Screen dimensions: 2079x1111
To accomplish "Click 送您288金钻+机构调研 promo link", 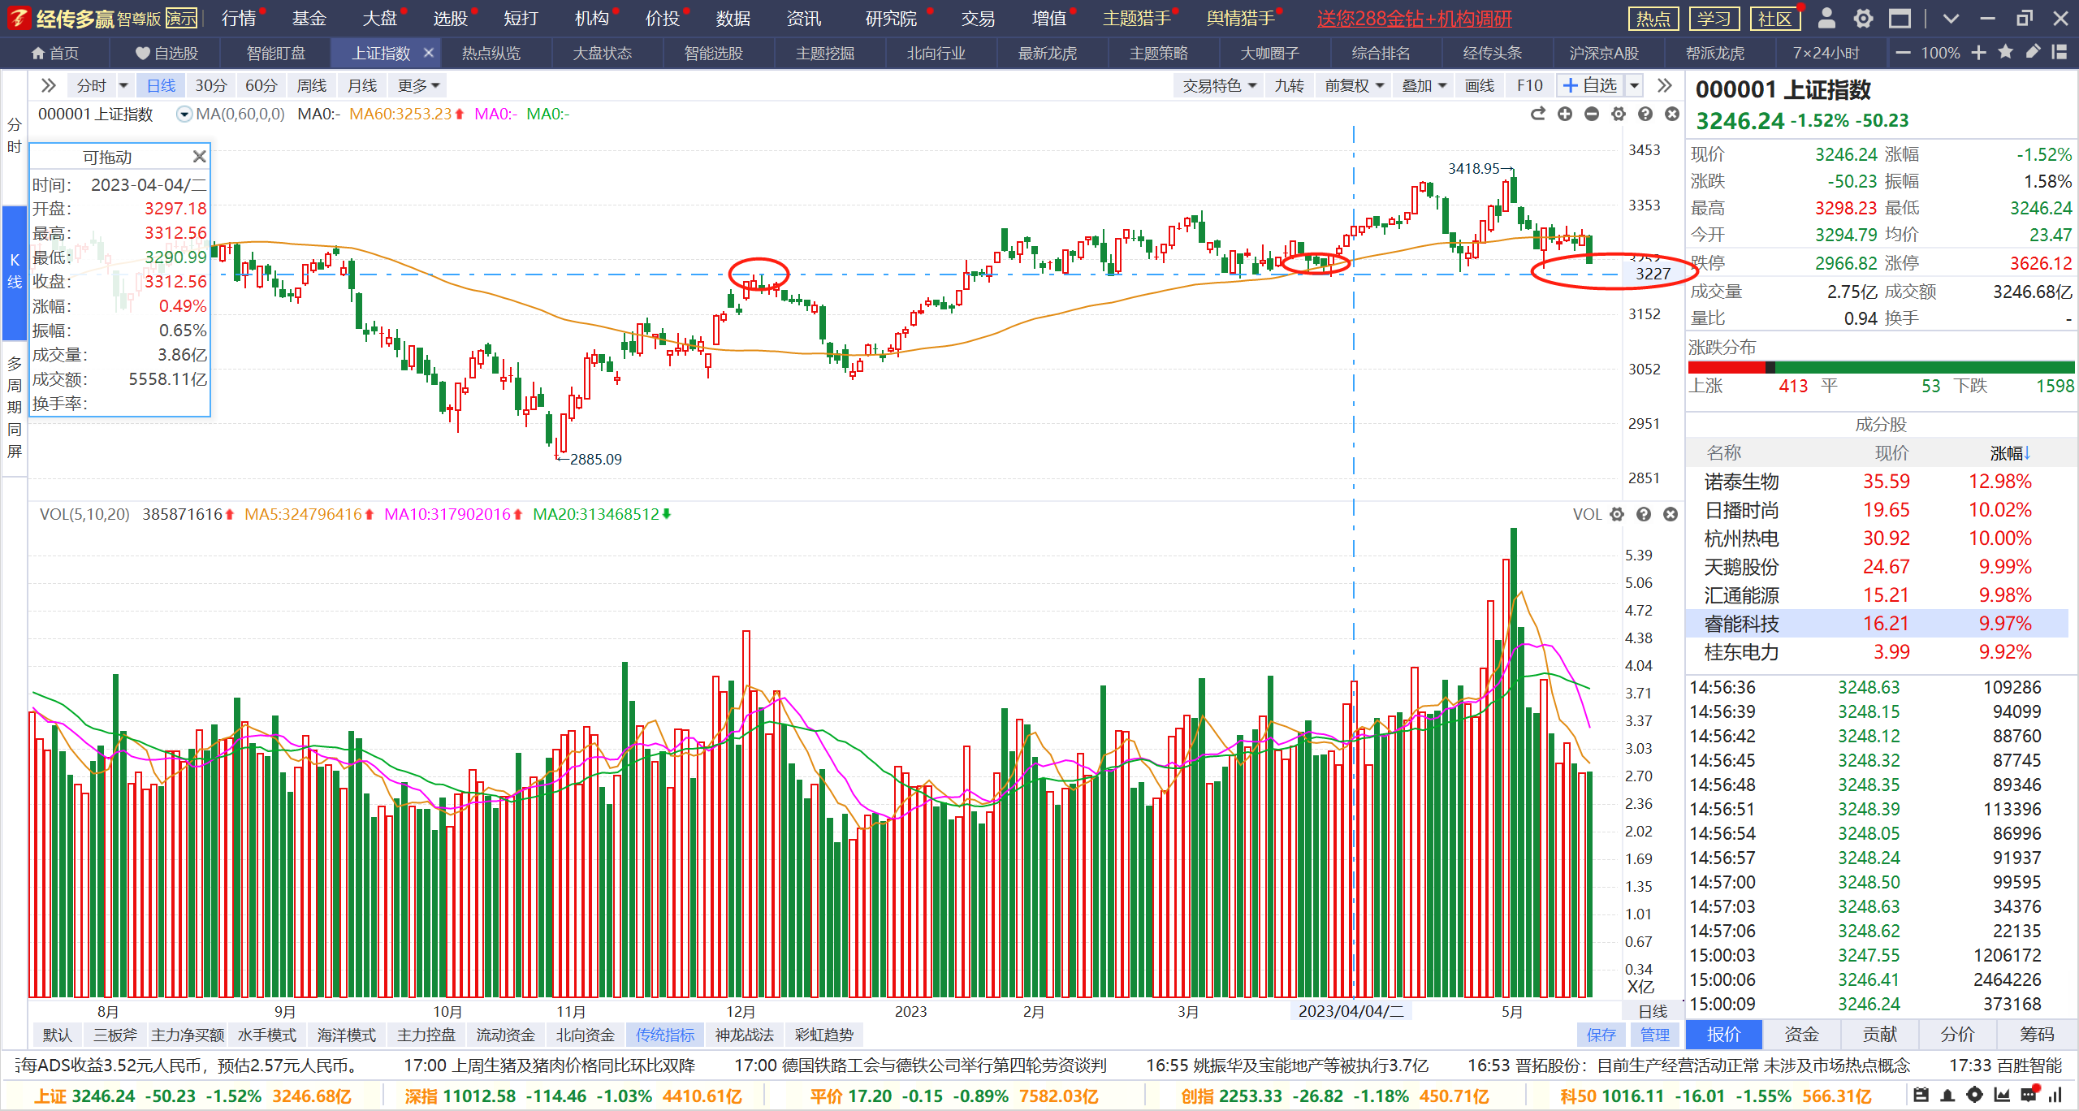I will click(1414, 18).
